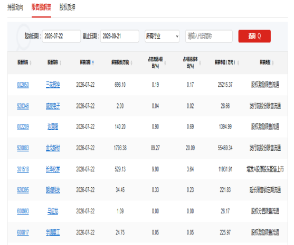Screen dimensions: 294x245
Task: Select 延长限售锁定期流通 type cell
Action: click(x=265, y=190)
